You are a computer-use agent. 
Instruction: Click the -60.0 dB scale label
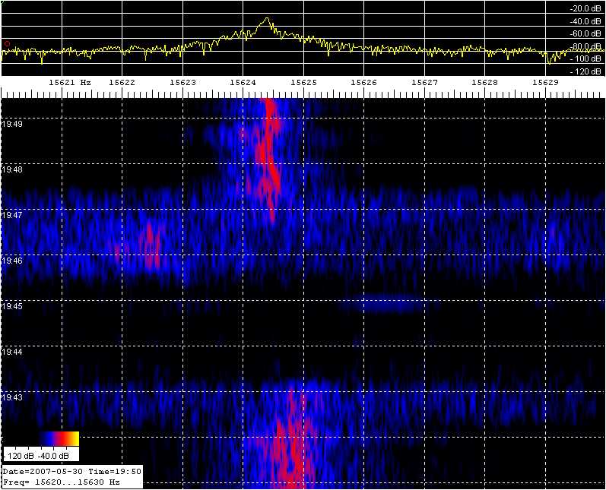[585, 33]
